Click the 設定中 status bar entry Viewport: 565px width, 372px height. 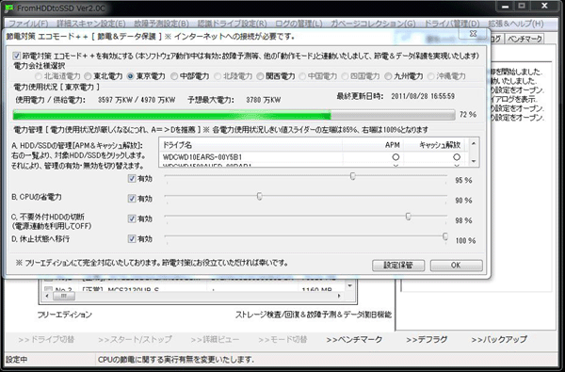pos(17,360)
